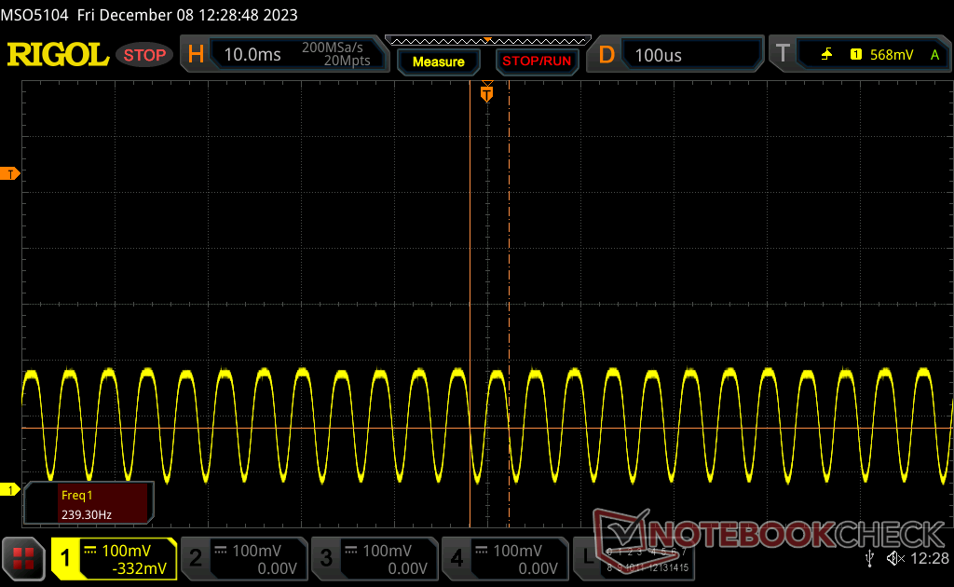
Task: Toggle channel 3 100mV tab
Action: pyautogui.click(x=375, y=558)
